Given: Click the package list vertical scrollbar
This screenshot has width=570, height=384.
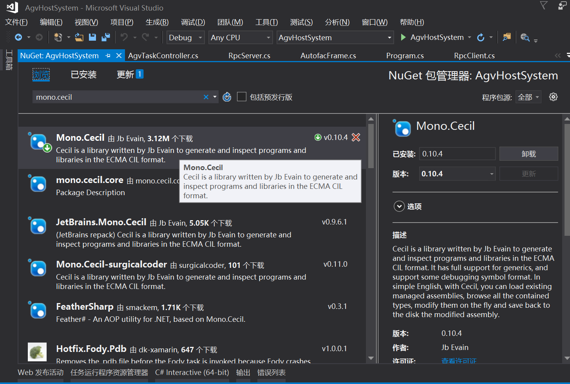Looking at the screenshot, I should [x=371, y=145].
